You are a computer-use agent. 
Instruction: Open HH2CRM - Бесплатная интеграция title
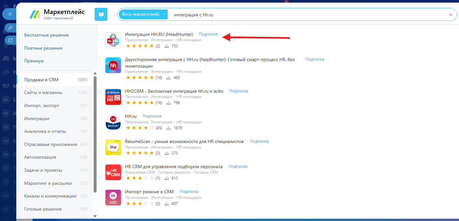tap(174, 91)
